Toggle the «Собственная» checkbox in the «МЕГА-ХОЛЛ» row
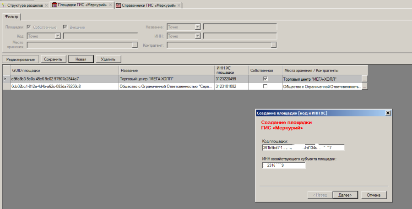The height and width of the screenshot is (209, 412). coord(265,78)
